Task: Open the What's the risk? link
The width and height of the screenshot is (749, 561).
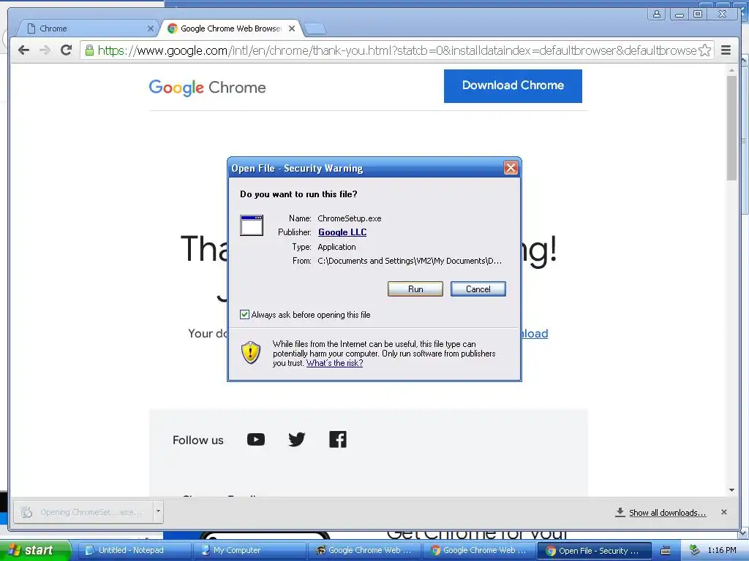Action: (x=334, y=363)
